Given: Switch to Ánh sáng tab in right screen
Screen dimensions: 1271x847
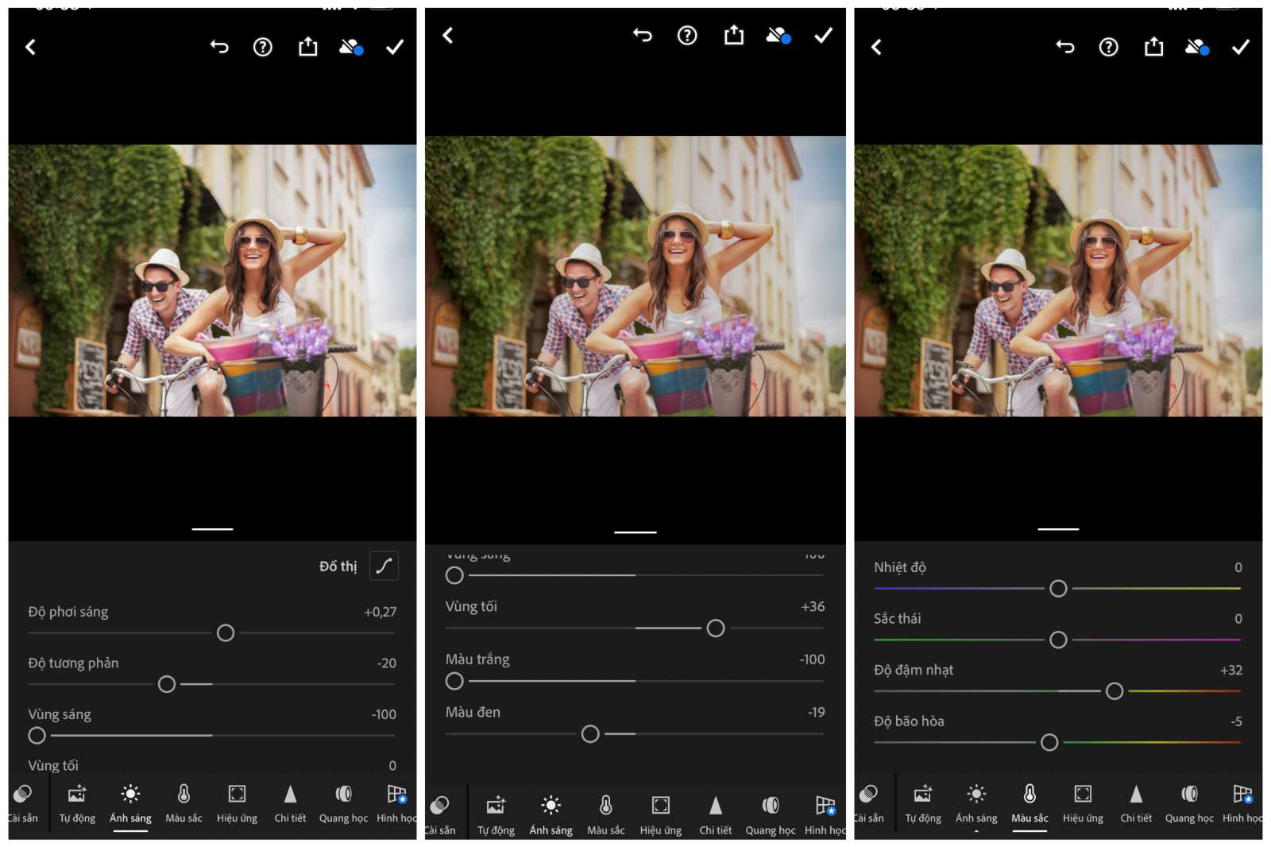Looking at the screenshot, I should [x=976, y=803].
